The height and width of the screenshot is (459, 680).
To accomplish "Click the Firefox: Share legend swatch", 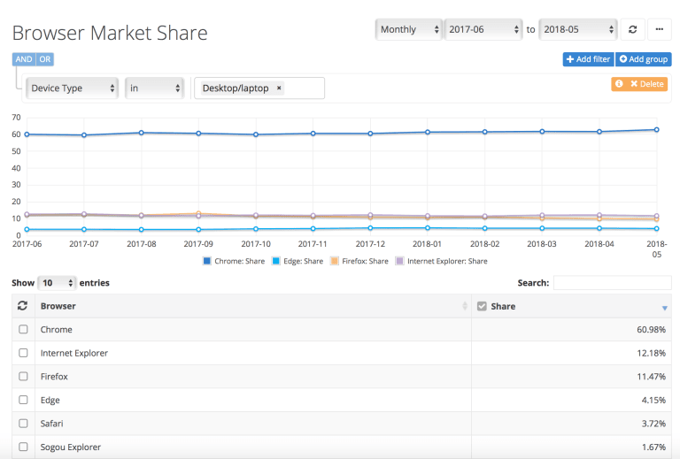I will pyautogui.click(x=335, y=261).
